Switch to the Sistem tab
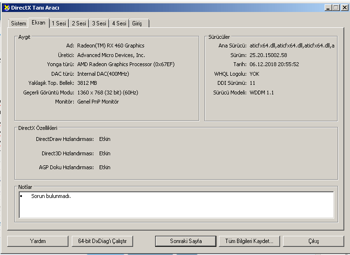The height and width of the screenshot is (255, 350). [x=19, y=23]
